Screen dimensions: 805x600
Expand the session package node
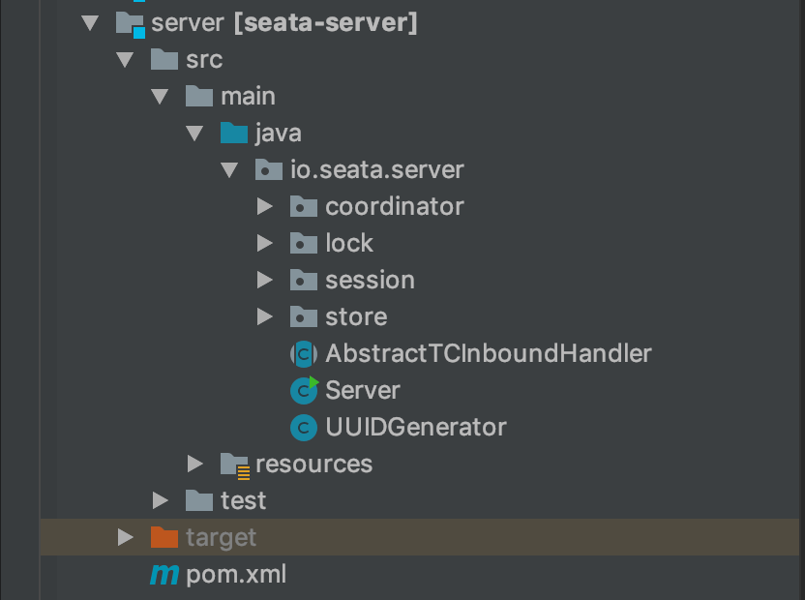pos(265,280)
